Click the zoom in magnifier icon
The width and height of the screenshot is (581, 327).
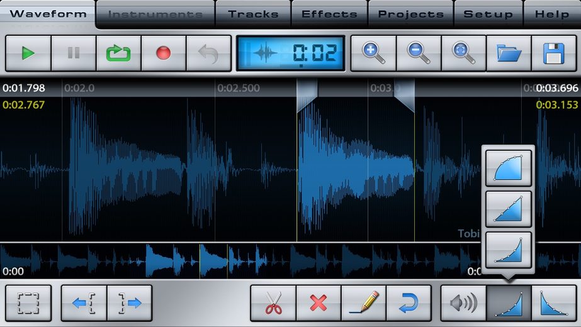click(x=373, y=53)
